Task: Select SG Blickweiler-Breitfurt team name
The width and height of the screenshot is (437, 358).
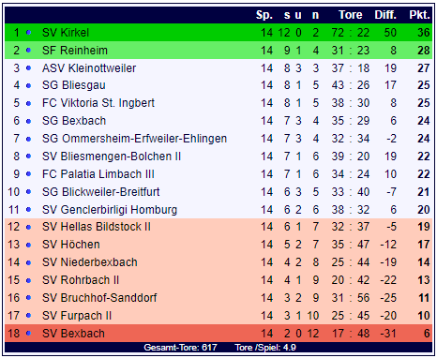Action: click(101, 192)
